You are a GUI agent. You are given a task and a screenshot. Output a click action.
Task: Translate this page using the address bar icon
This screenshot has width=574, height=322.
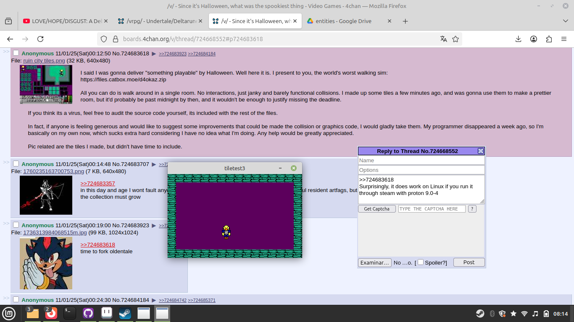(x=443, y=39)
